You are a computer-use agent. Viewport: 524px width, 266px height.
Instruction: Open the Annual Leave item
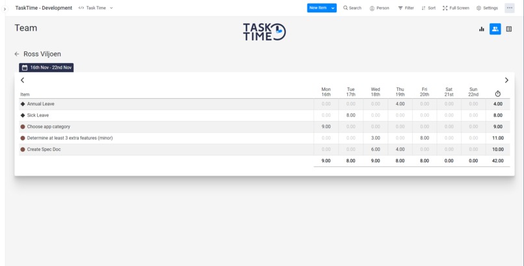tap(41, 104)
